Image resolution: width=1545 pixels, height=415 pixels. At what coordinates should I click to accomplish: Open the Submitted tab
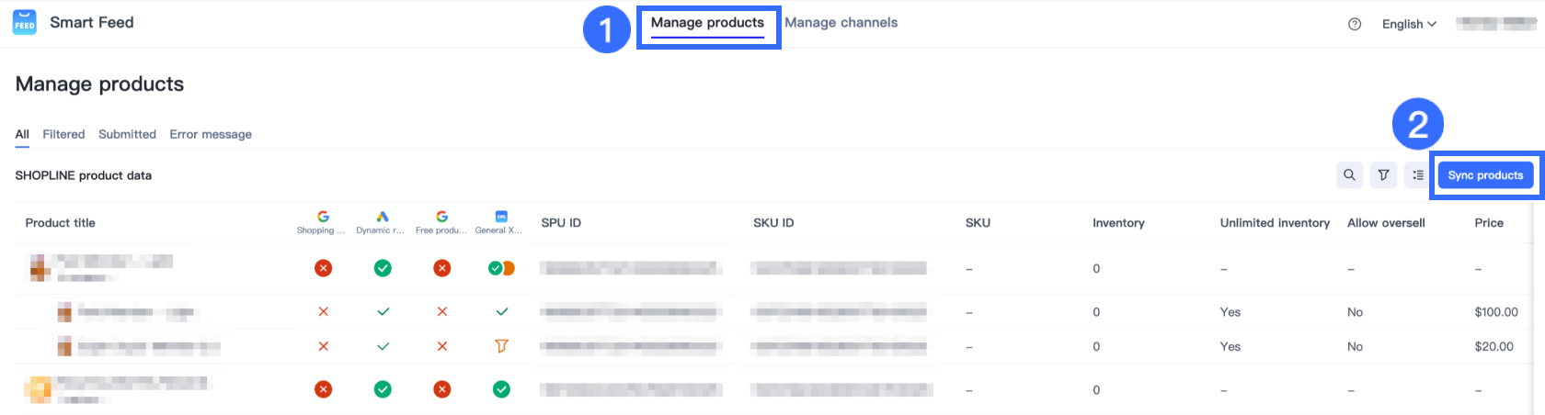point(127,134)
